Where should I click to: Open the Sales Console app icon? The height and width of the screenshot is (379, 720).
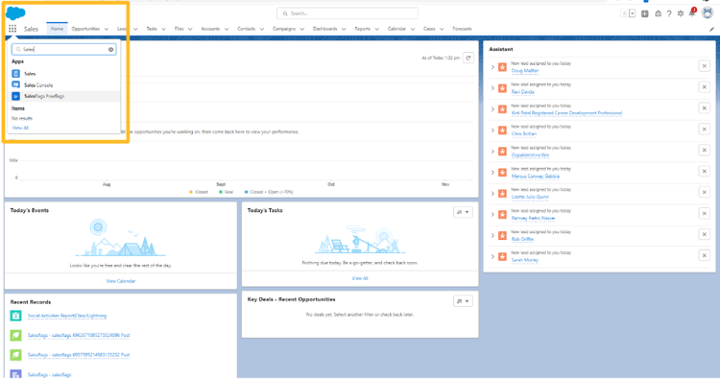[15, 84]
